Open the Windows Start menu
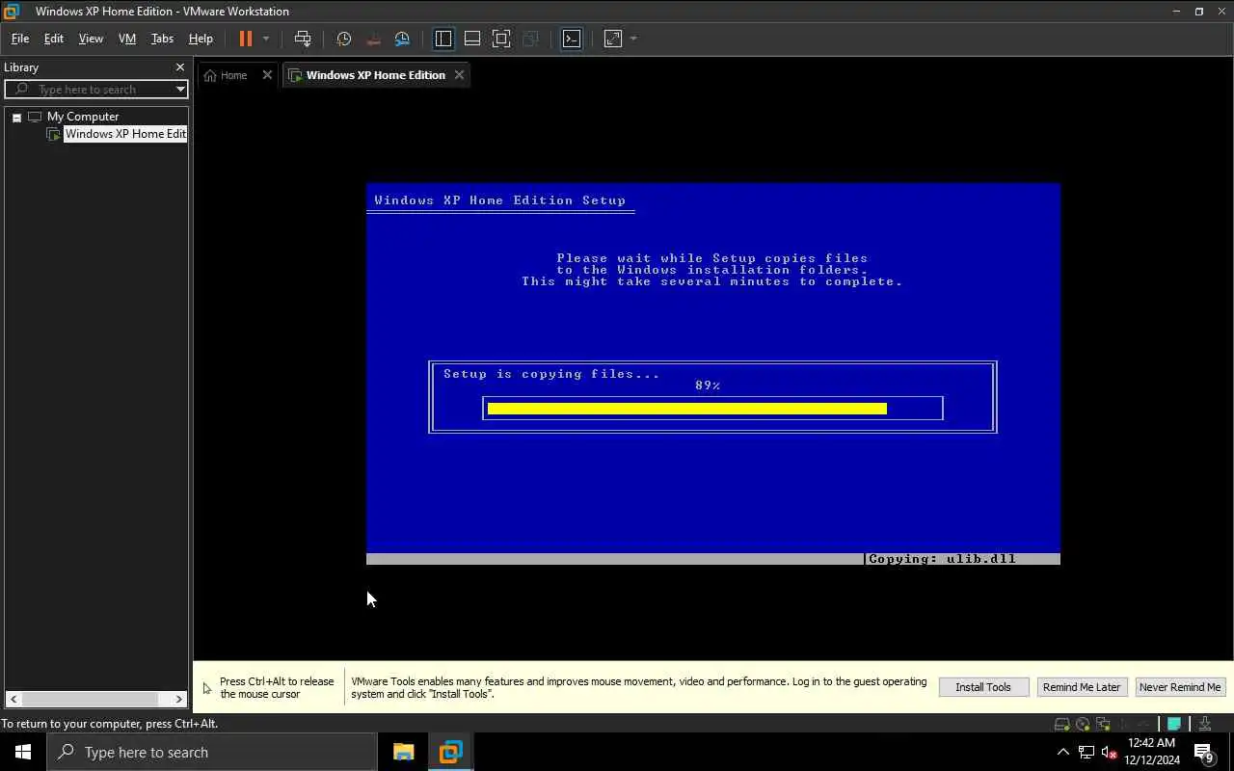1234x771 pixels. tap(23, 752)
